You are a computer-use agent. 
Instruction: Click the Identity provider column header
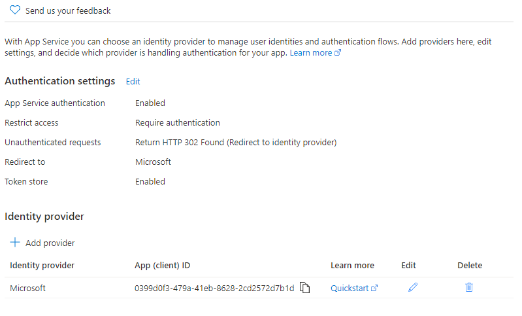click(x=42, y=266)
